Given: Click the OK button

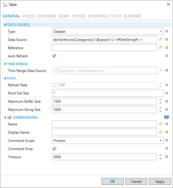Looking at the screenshot, I should click(112, 181).
